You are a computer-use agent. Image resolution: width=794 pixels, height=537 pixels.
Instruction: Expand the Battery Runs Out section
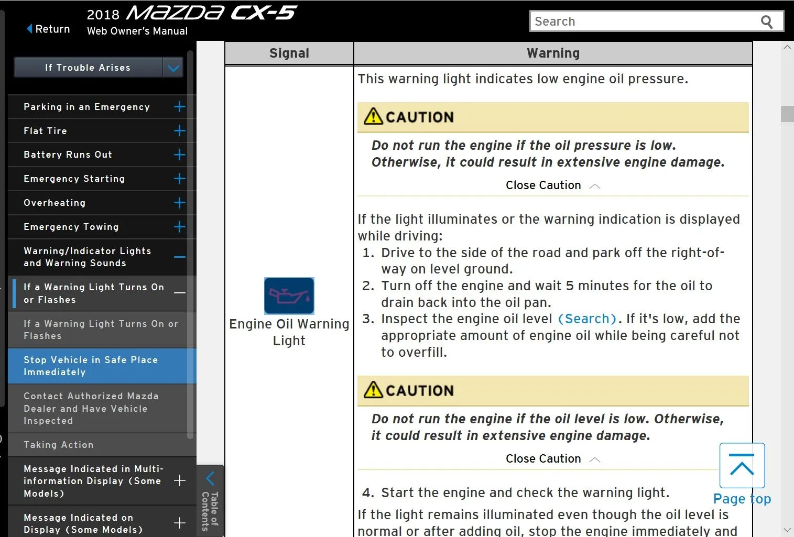[179, 155]
